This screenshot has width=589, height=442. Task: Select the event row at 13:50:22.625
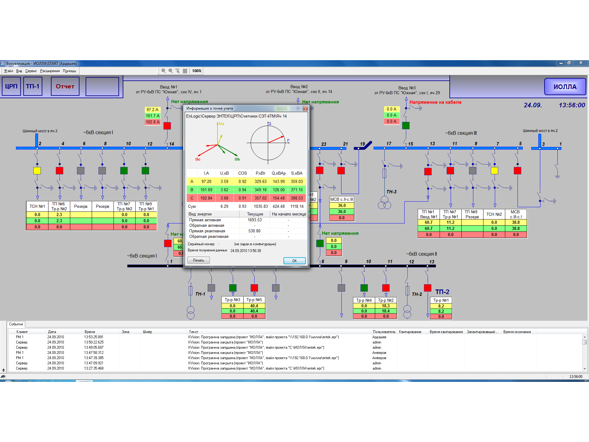295,342
